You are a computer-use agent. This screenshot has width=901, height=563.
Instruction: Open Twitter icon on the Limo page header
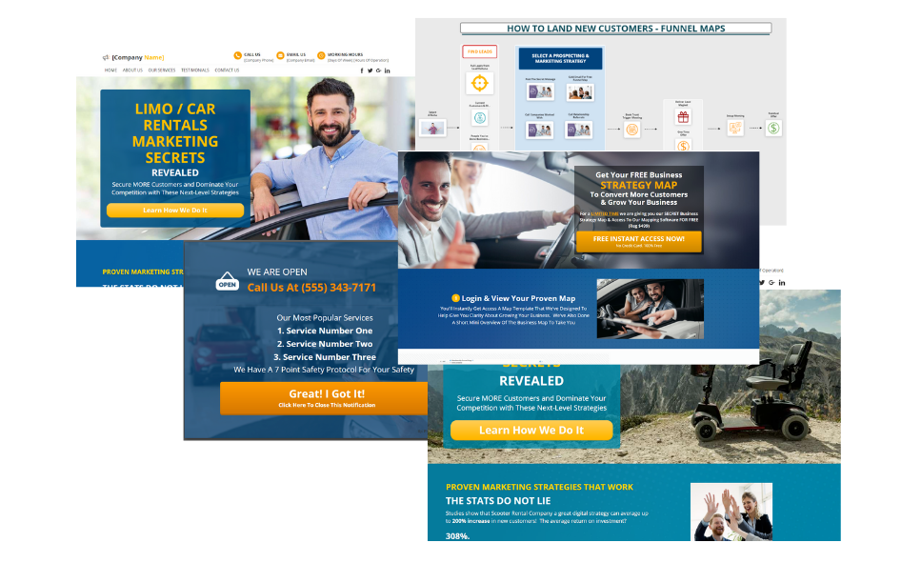[x=370, y=70]
